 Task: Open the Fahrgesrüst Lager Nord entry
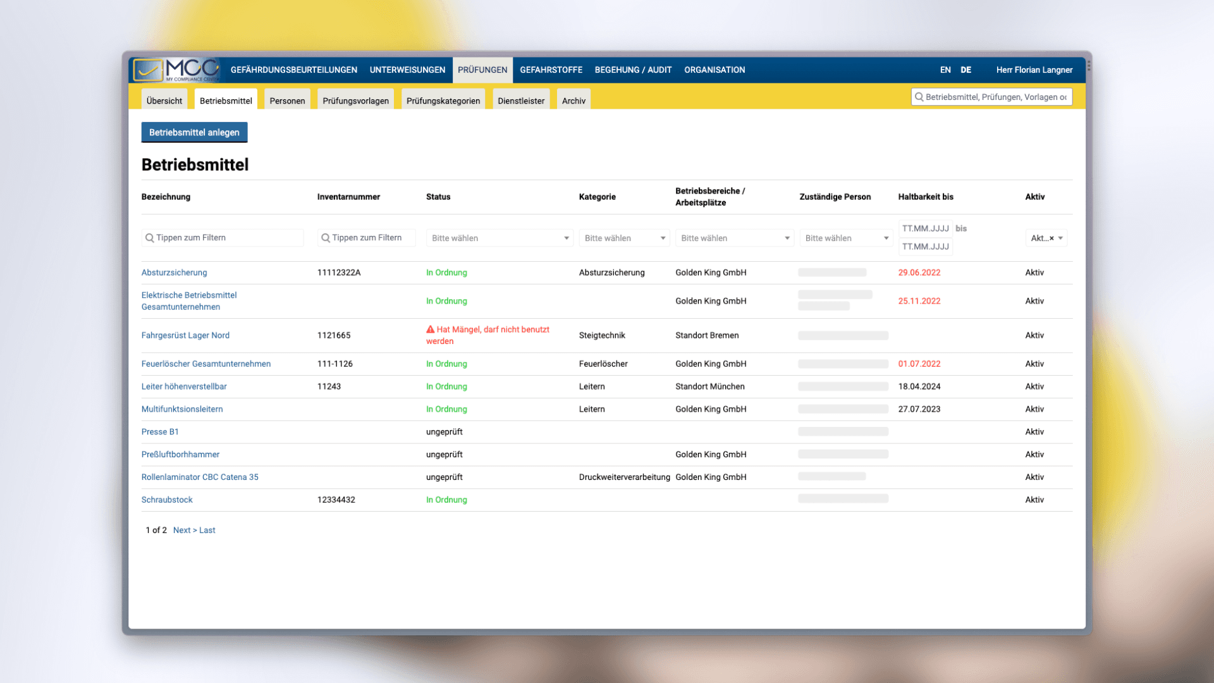(x=185, y=335)
